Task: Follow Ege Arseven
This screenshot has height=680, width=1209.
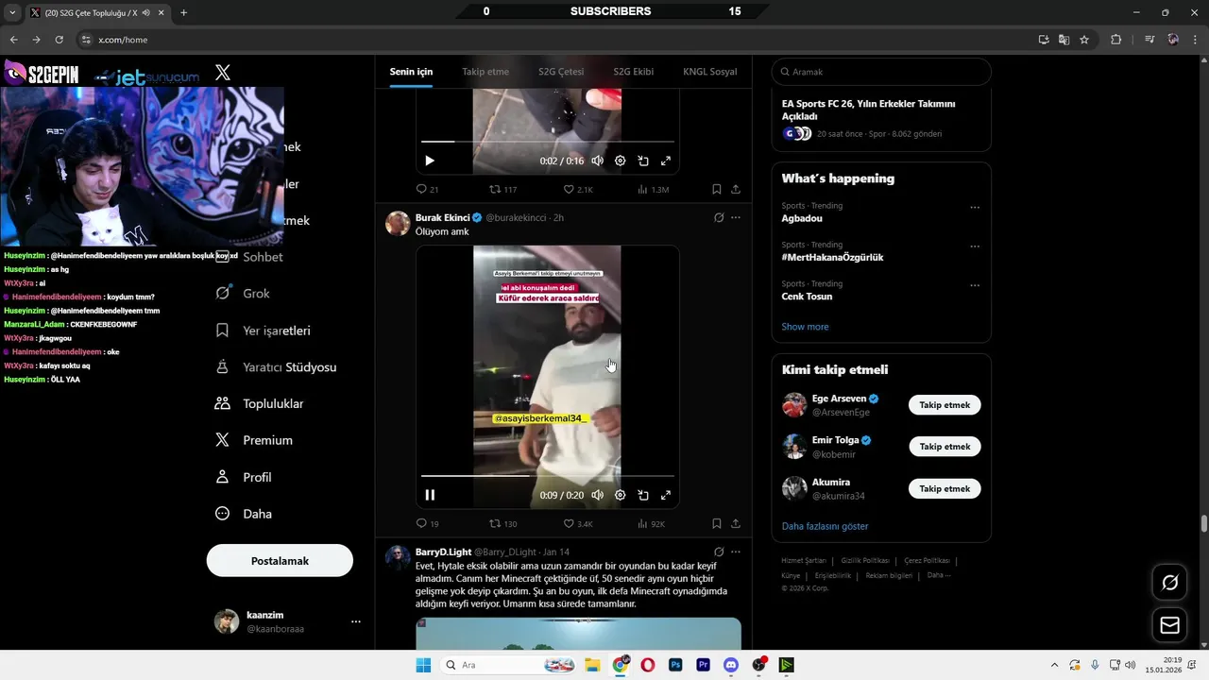Action: tap(945, 405)
